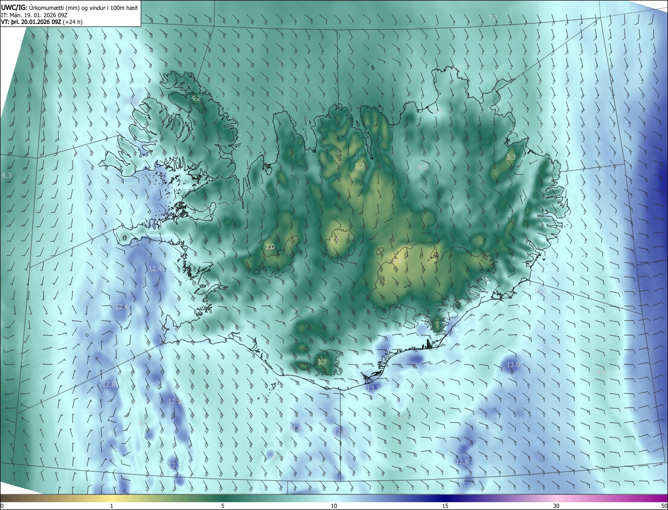This screenshot has width=668, height=510.
Task: Click the 8.3 value label on the map
Action: click(x=423, y=167)
